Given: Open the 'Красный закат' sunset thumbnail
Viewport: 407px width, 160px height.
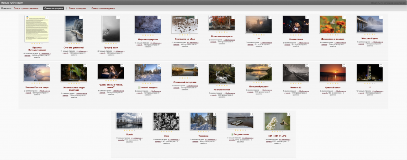Looking at the screenshot, I should click(333, 73).
